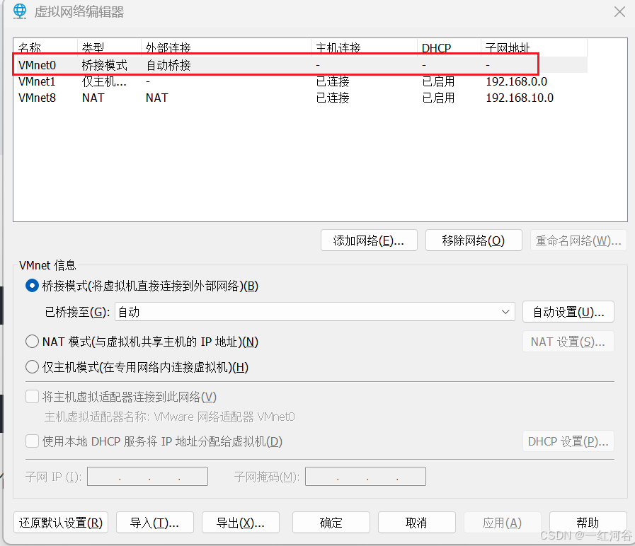Click the 取消 button
635x546 pixels.
[417, 523]
